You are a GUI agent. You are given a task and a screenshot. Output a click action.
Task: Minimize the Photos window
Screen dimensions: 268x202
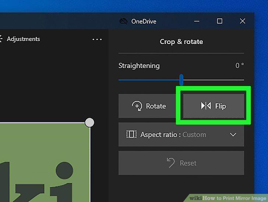pyautogui.click(x=197, y=21)
